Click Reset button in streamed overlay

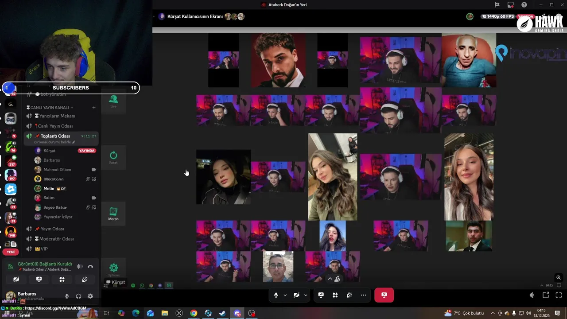[113, 157]
